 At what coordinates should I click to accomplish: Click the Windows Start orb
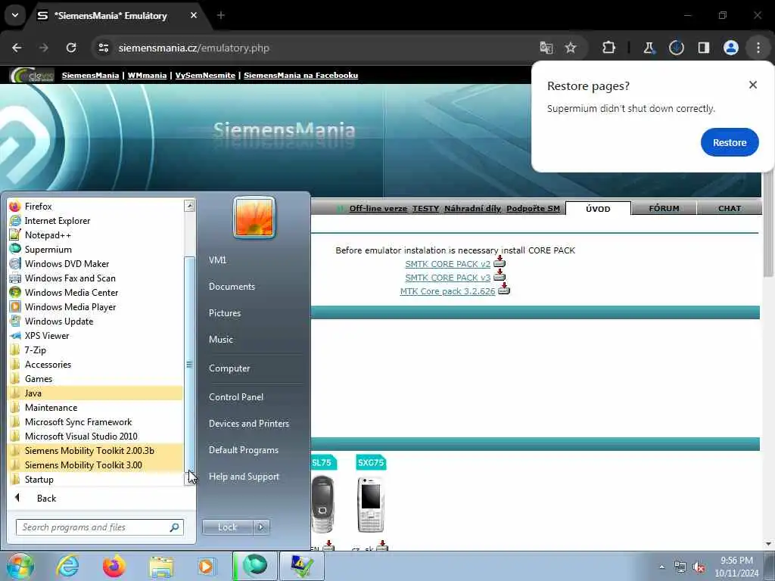point(20,566)
